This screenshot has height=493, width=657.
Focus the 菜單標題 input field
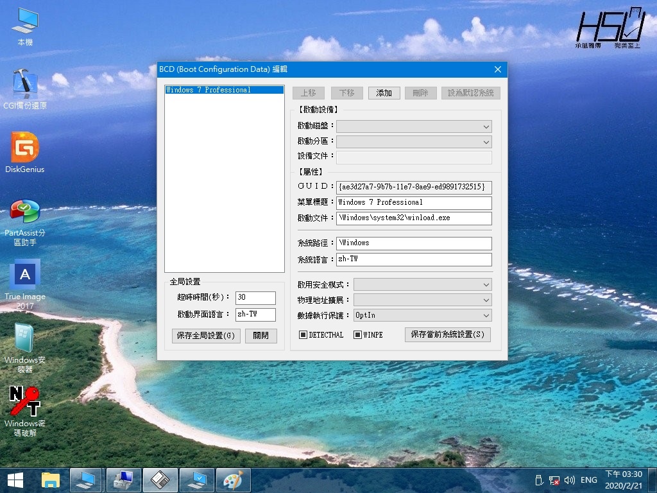[x=414, y=203]
